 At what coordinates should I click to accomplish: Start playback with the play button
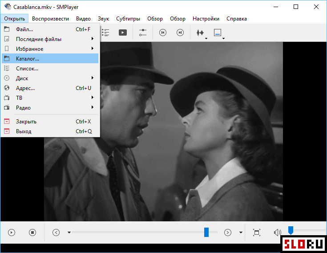(12, 233)
